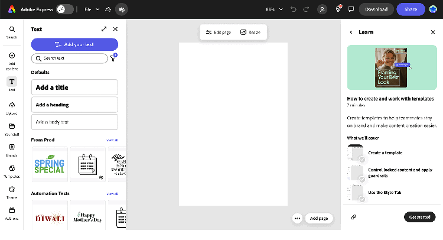Open Add content in the left sidebar

tap(12, 61)
